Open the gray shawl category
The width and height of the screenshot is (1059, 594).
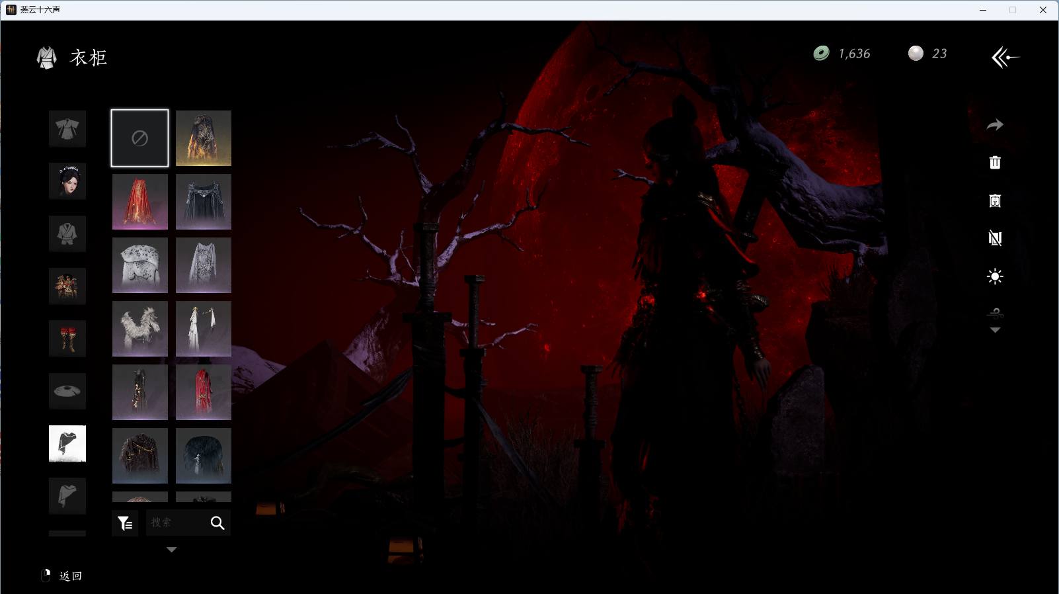(67, 496)
